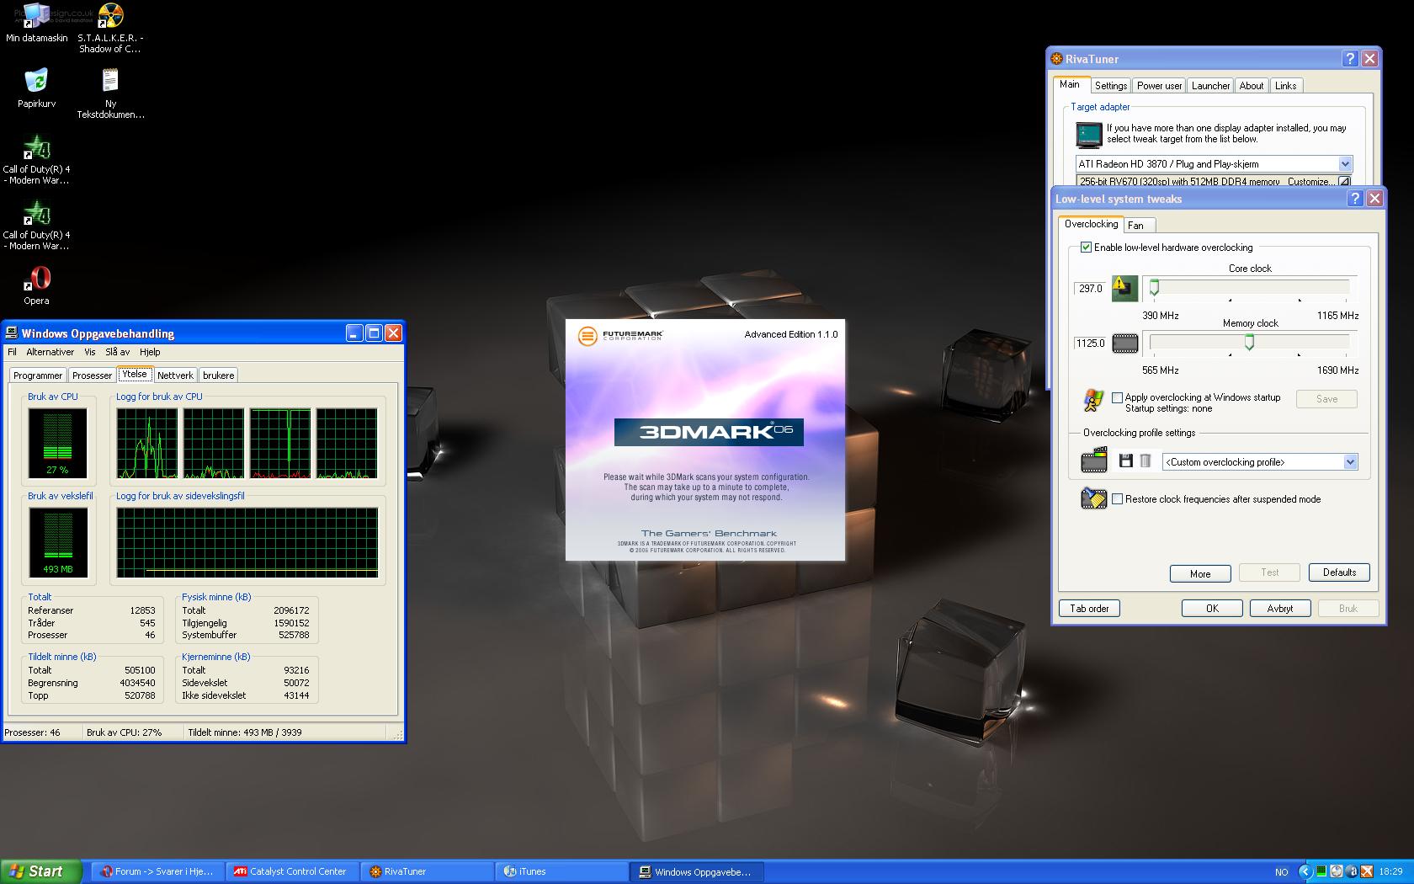Click the overclocking profile memory card icon

coord(1094,460)
